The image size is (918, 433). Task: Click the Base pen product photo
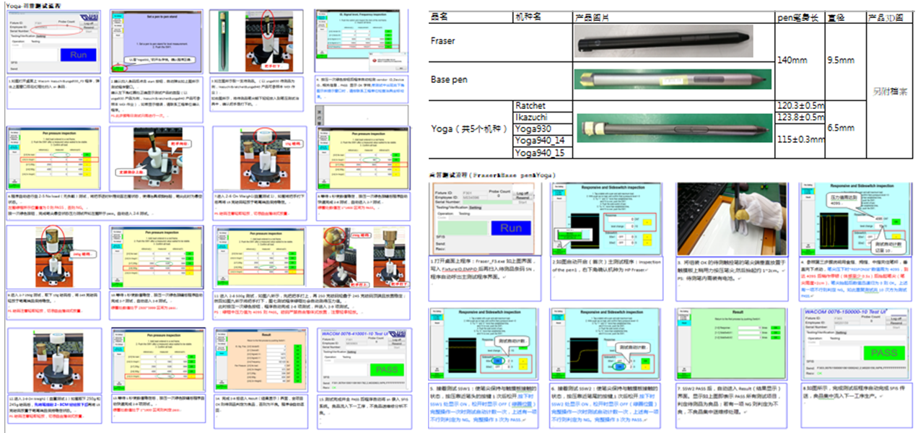point(672,78)
